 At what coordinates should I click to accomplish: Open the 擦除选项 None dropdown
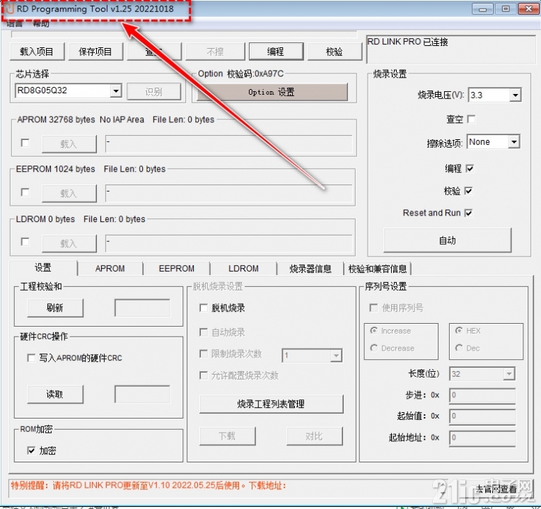click(513, 142)
